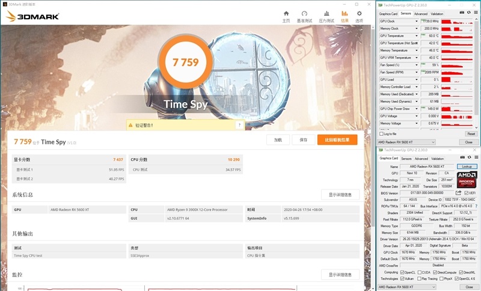Toggle the DirectML checkbox
481x291 pixels.
pos(461,272)
